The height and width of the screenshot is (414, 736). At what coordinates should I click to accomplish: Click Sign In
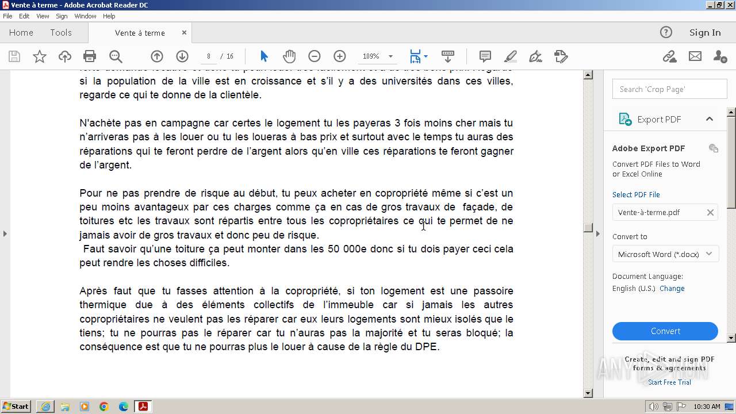coord(705,33)
